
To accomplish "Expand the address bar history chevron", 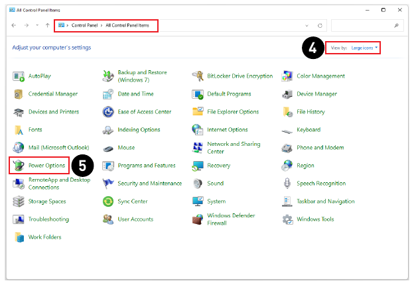I will coord(307,26).
